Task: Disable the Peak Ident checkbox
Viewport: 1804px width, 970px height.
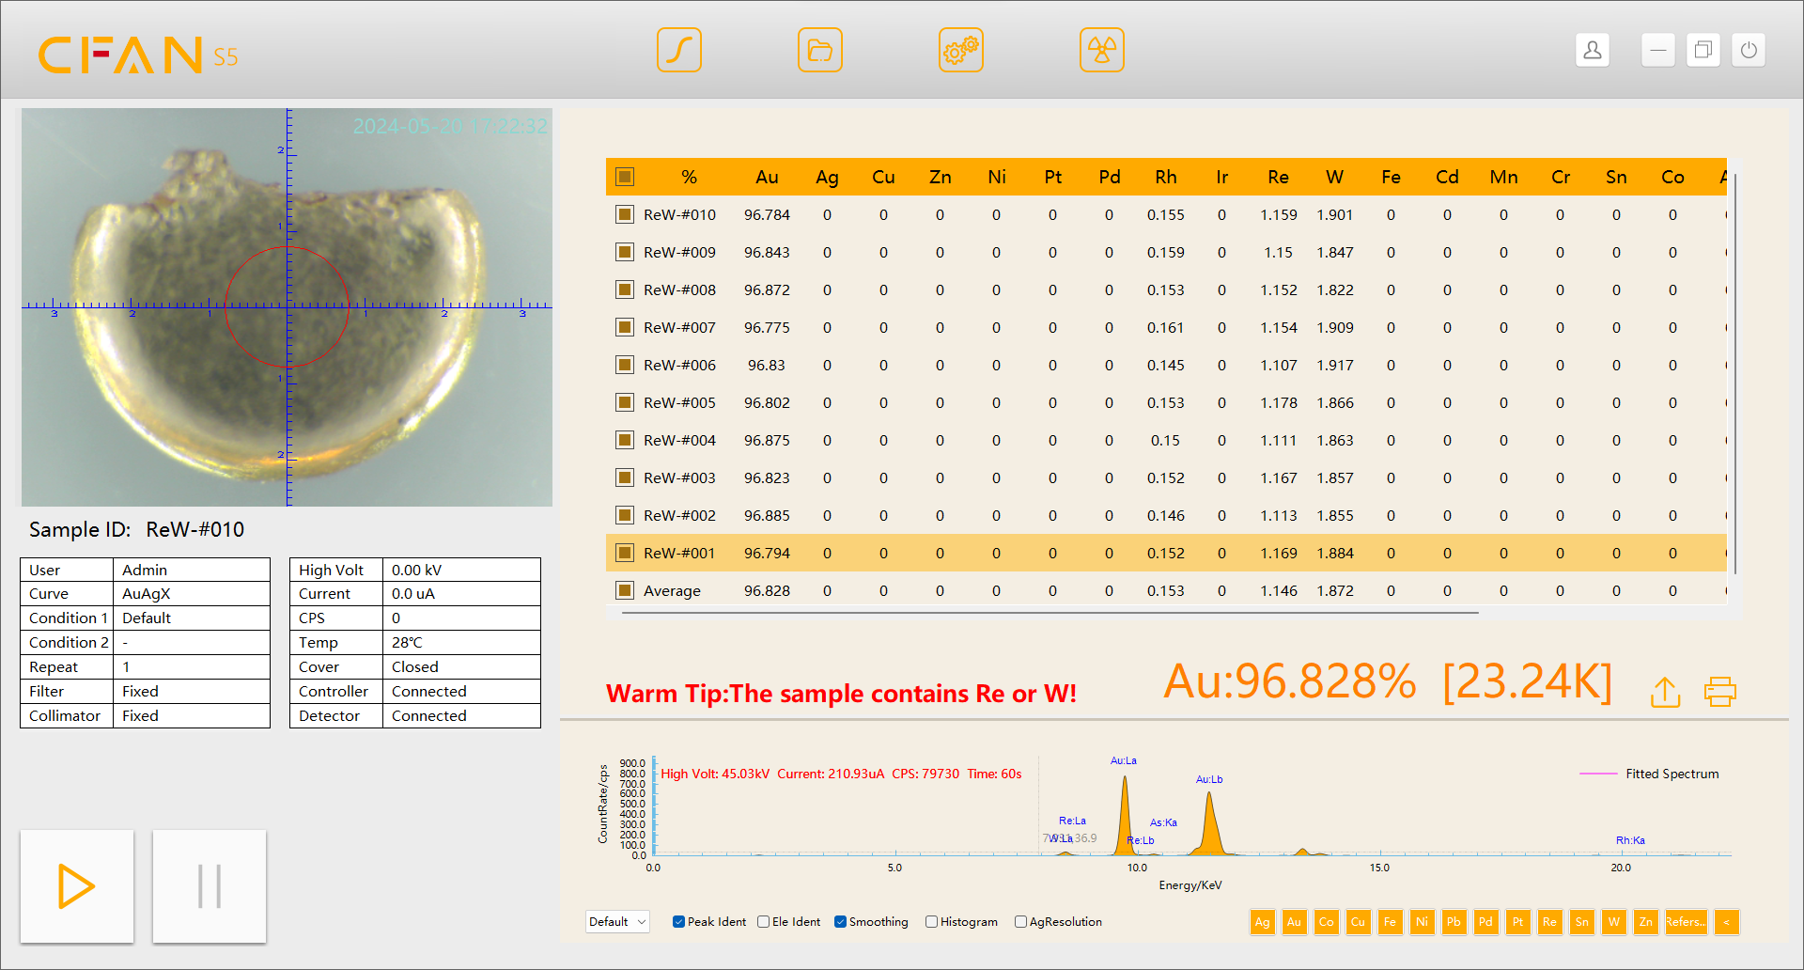Action: pos(678,922)
